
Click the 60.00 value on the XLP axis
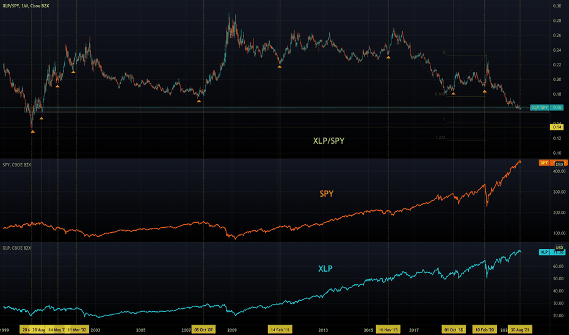pyautogui.click(x=558, y=266)
